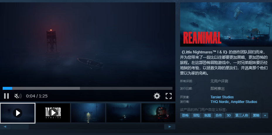The width and height of the screenshot is (272, 135).
Task: Click the 发行商 label
Action: [185, 102]
